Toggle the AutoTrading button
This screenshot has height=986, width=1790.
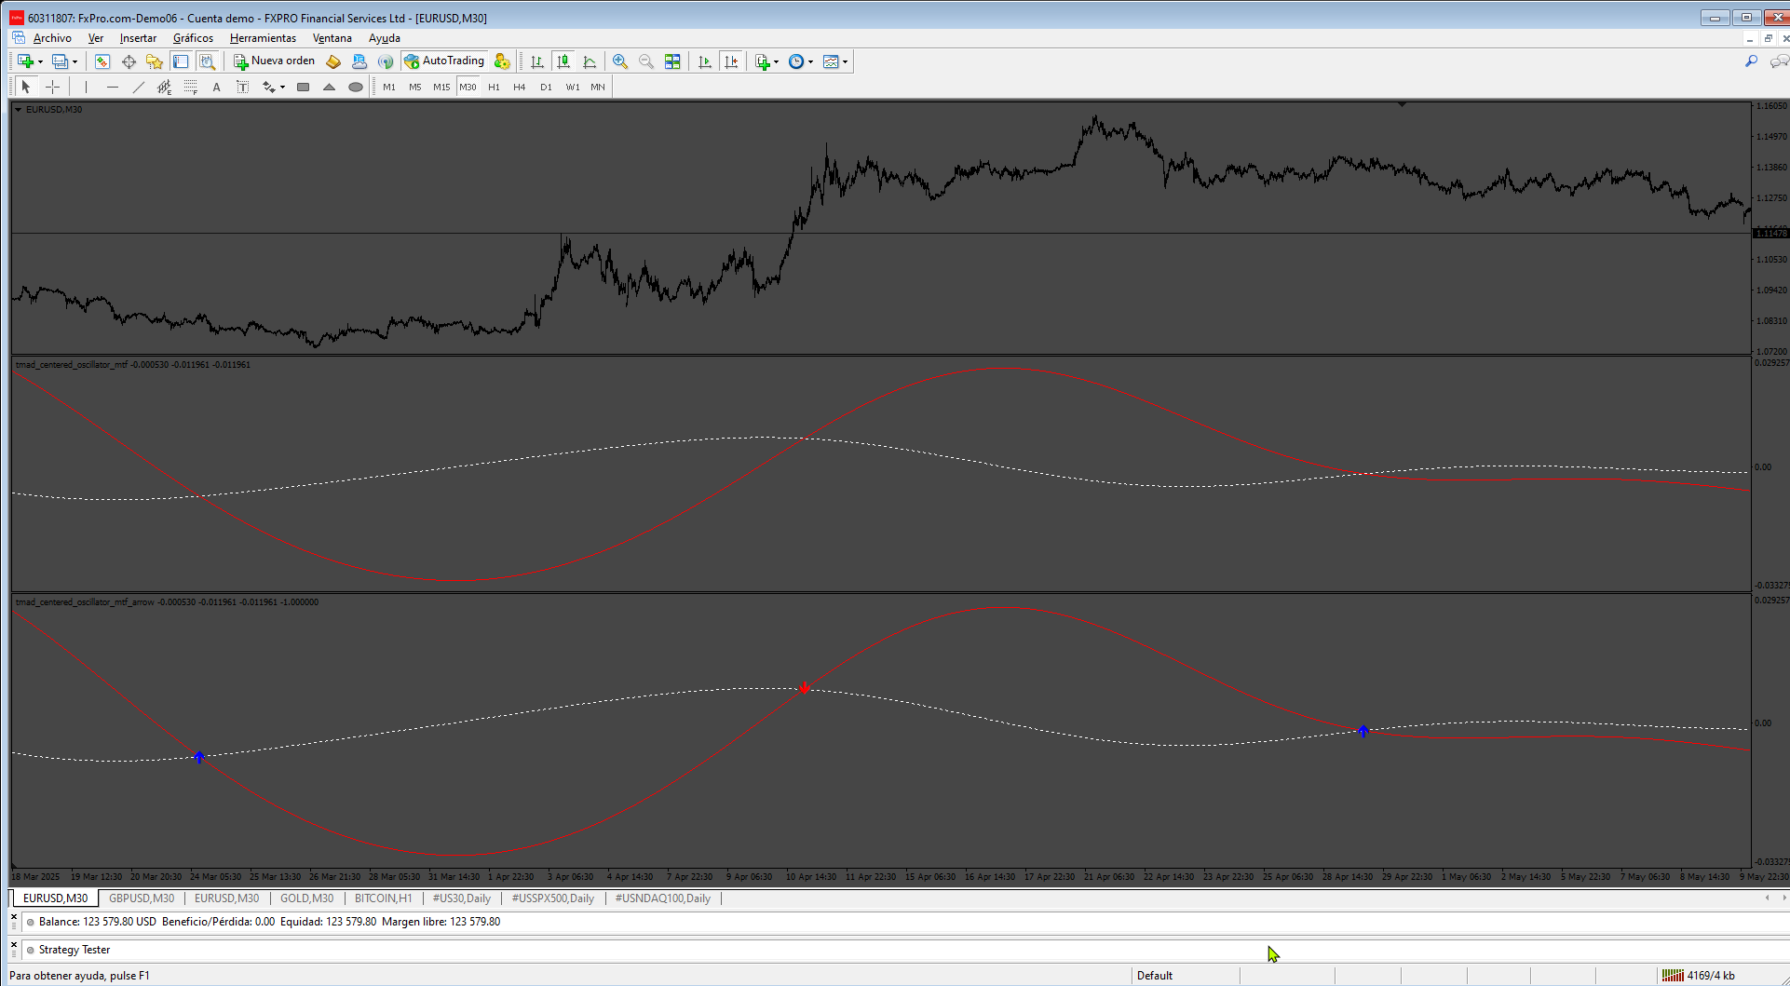[444, 61]
